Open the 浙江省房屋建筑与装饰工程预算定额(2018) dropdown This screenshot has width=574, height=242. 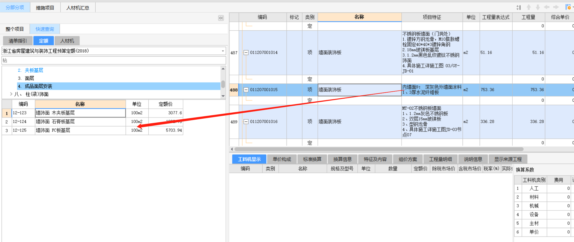point(223,51)
